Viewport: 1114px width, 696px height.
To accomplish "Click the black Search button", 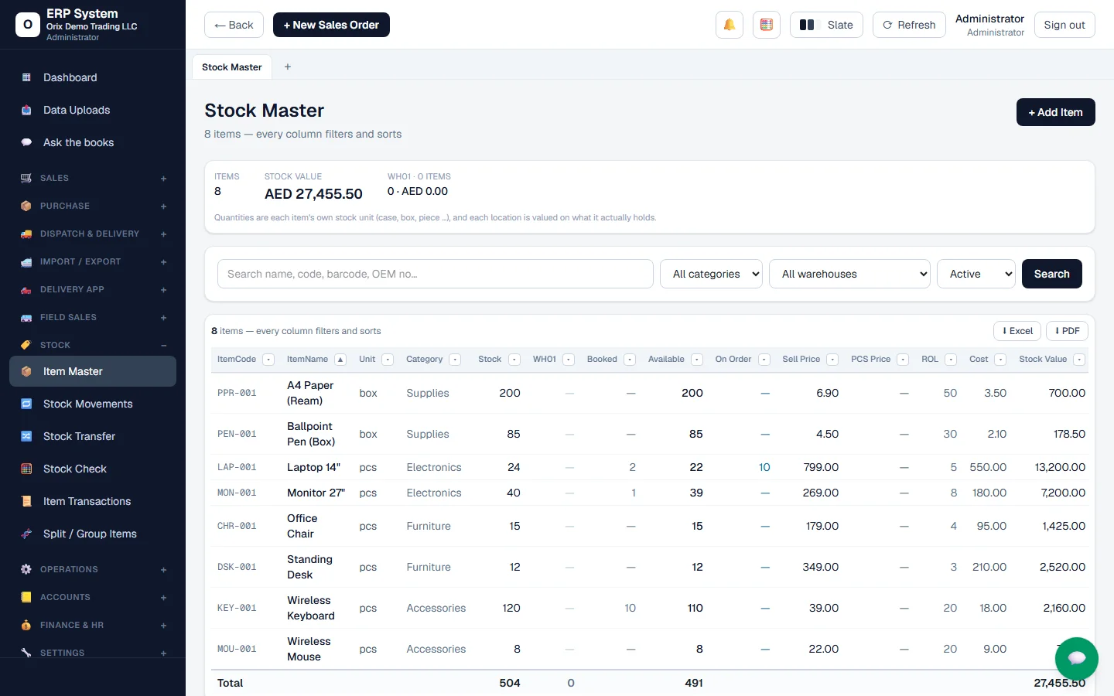I will click(x=1051, y=274).
